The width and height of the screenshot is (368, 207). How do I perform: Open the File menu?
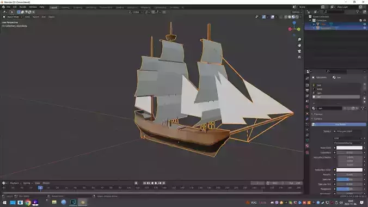9,7
